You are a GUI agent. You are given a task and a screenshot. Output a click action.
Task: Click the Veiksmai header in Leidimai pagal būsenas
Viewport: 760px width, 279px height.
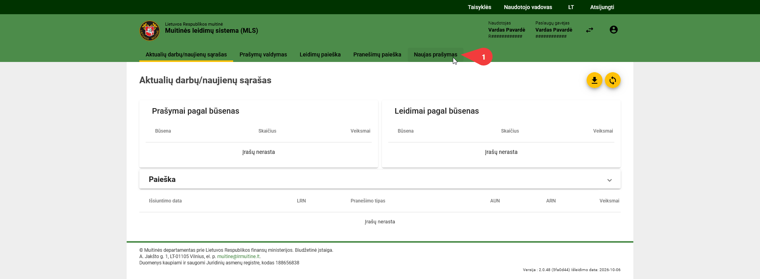[603, 131]
